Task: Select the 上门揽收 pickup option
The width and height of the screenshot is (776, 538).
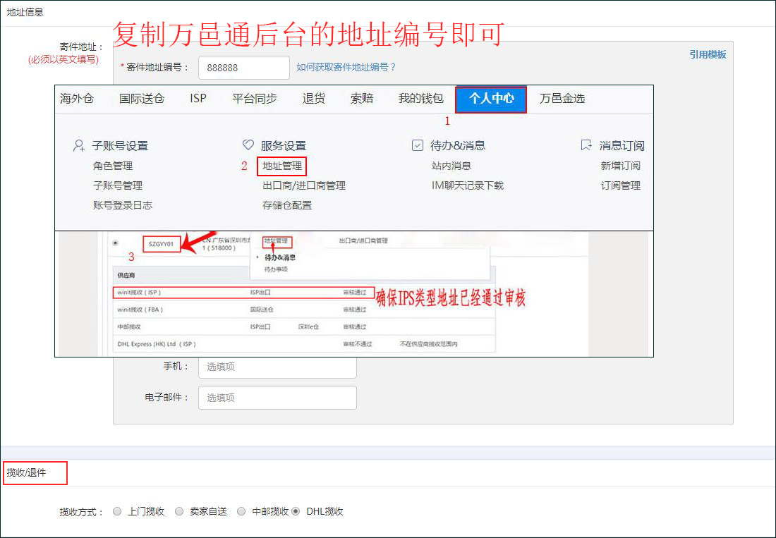Action: tap(117, 511)
